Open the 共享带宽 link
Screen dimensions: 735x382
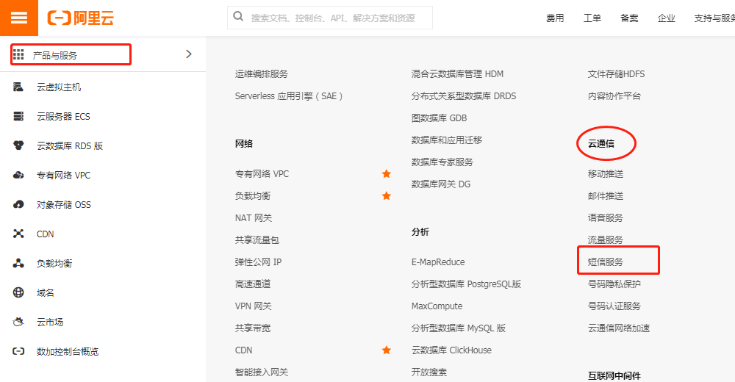[253, 328]
